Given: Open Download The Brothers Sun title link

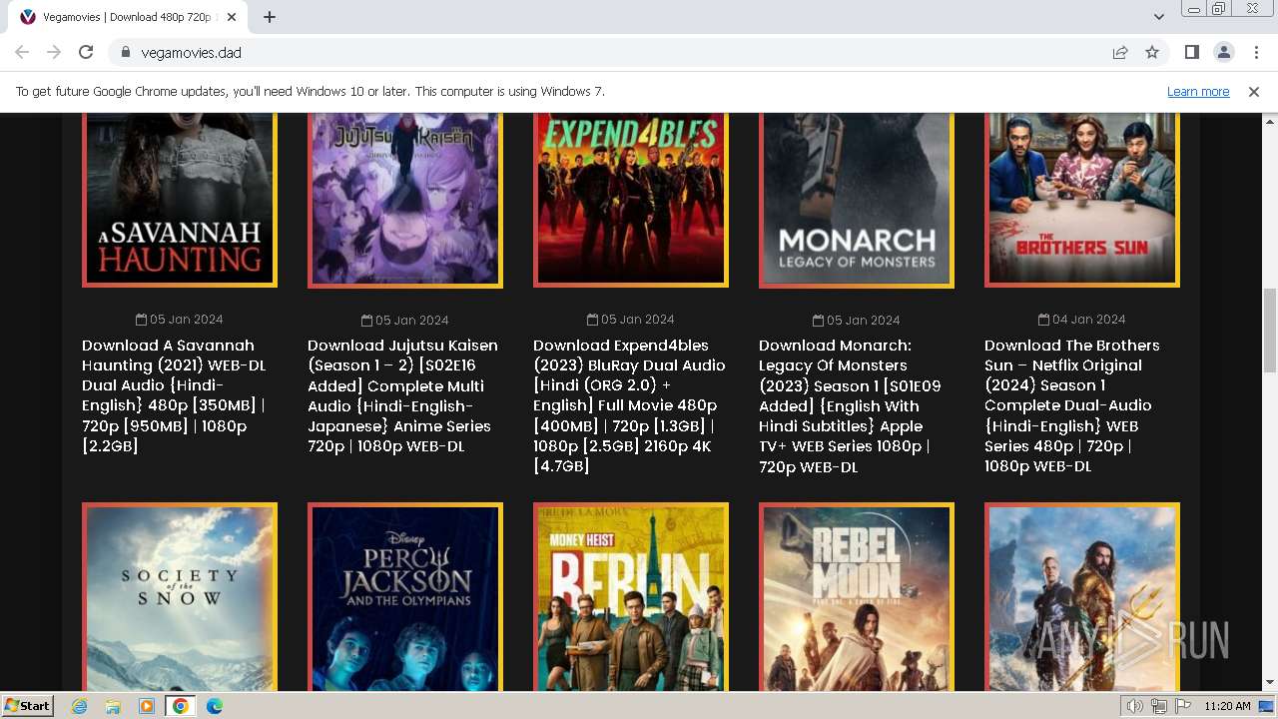Looking at the screenshot, I should point(1072,405).
